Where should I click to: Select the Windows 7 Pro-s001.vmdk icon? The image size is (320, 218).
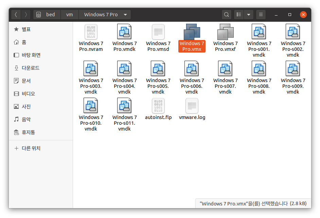259,32
